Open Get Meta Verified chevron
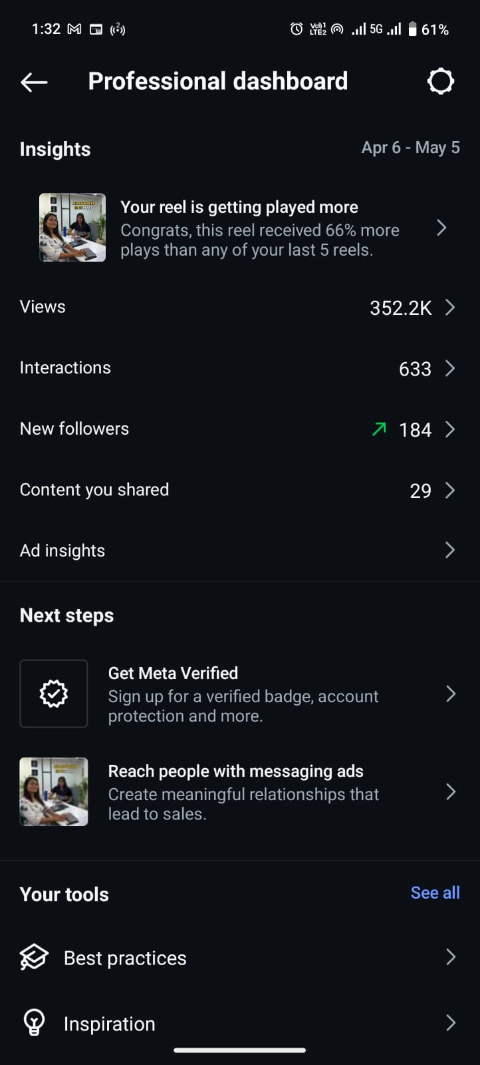The image size is (480, 1065). [450, 694]
